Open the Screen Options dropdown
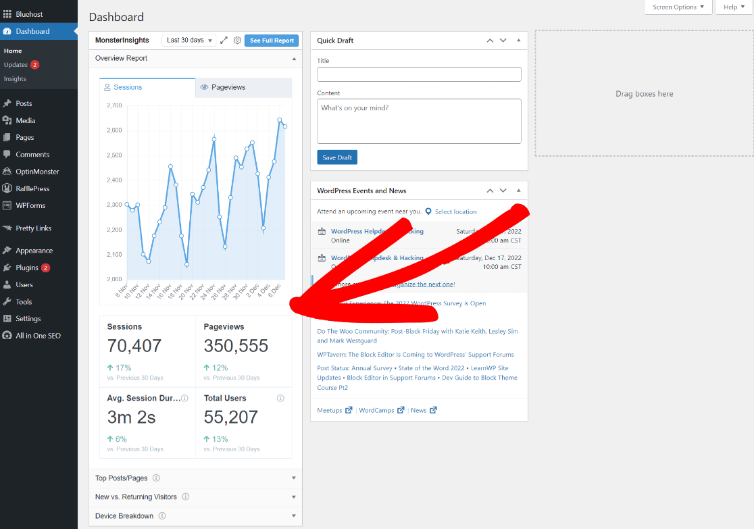 (x=678, y=6)
